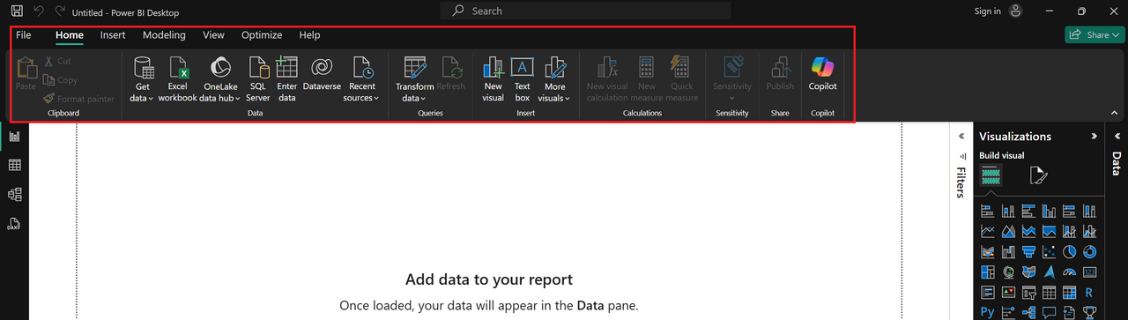Viewport: 1128px width, 320px height.
Task: Click the New visual calculation button
Action: [x=607, y=79]
